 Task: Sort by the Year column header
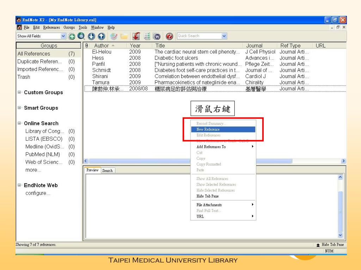click(139, 45)
